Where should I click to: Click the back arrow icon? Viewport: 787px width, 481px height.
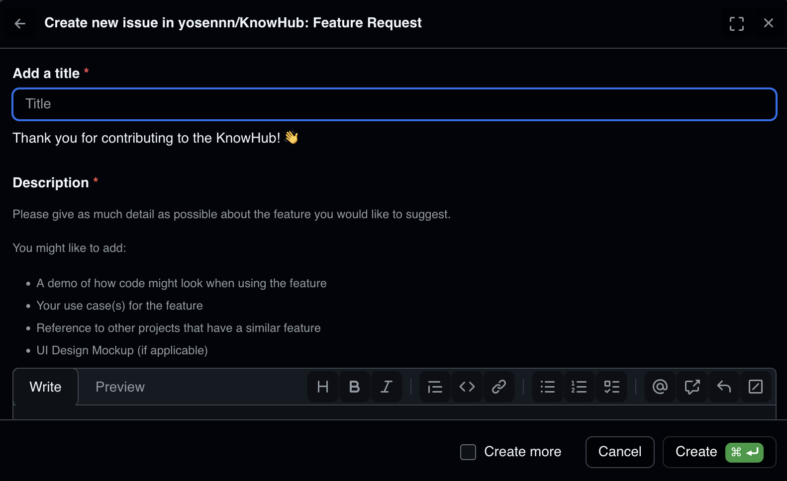[20, 23]
